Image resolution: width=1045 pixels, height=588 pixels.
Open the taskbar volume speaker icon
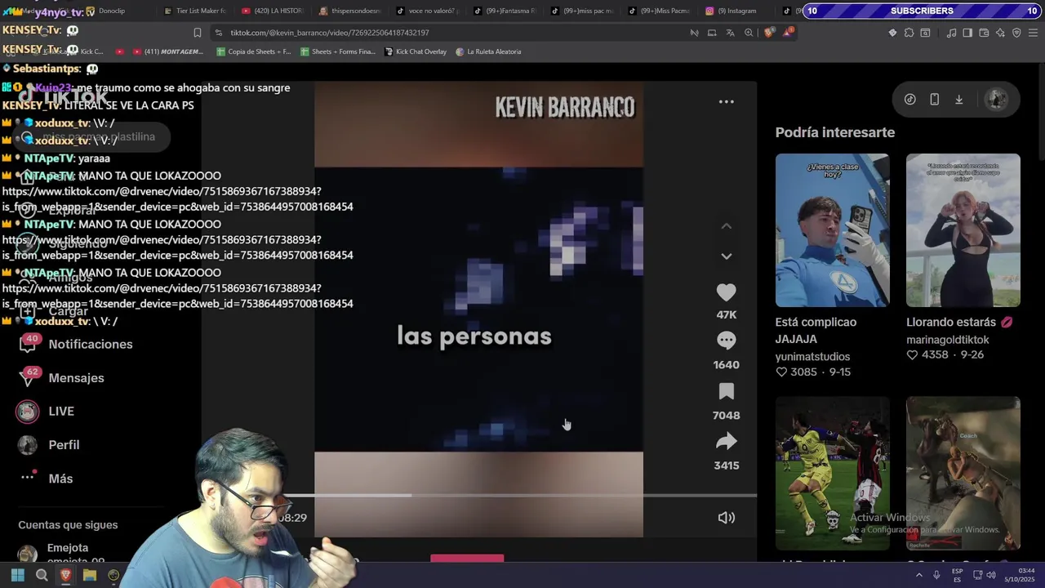click(991, 575)
